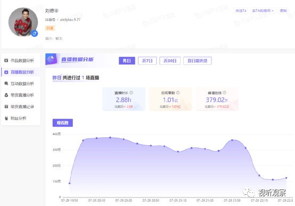Click the info icon beside 直播时长
Screen dimensions: 295x206
click(x=132, y=93)
